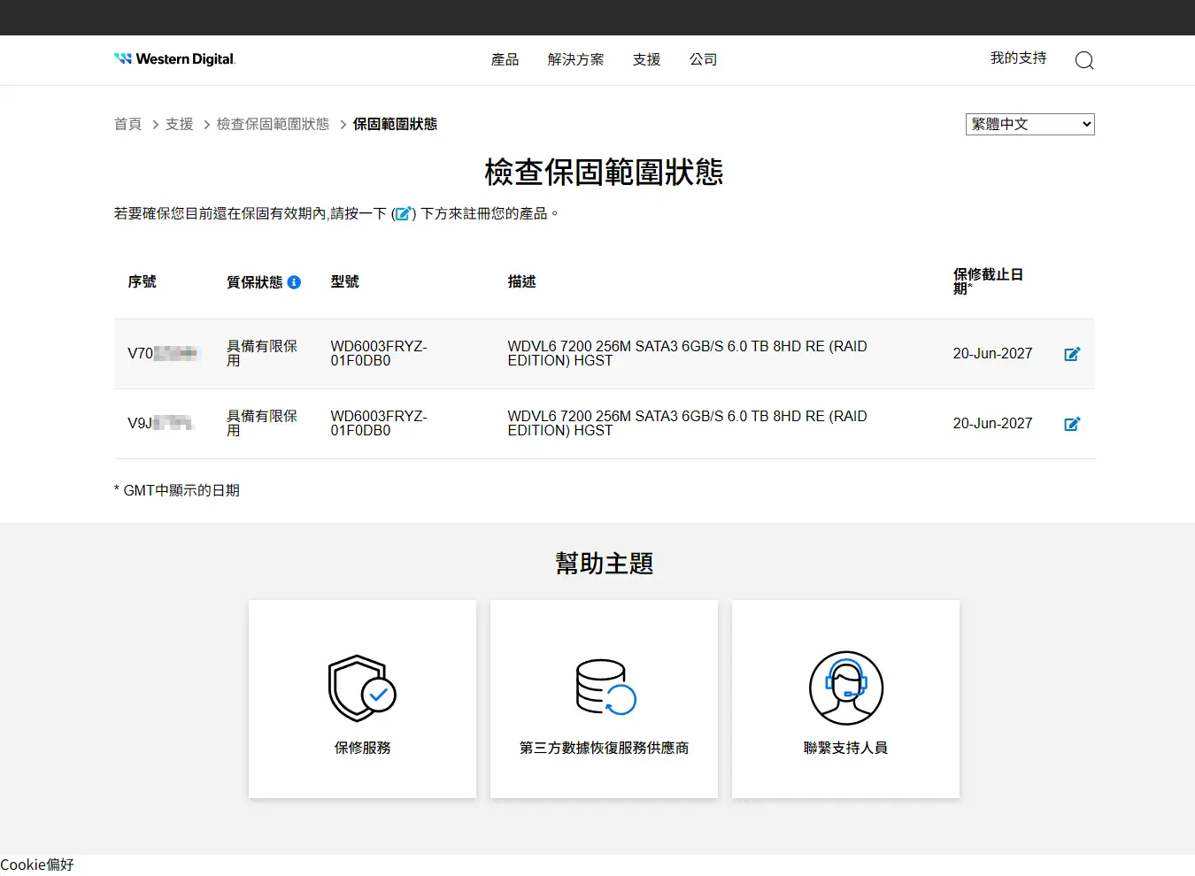Click the 序號 column header
The height and width of the screenshot is (876, 1195).
(x=142, y=281)
